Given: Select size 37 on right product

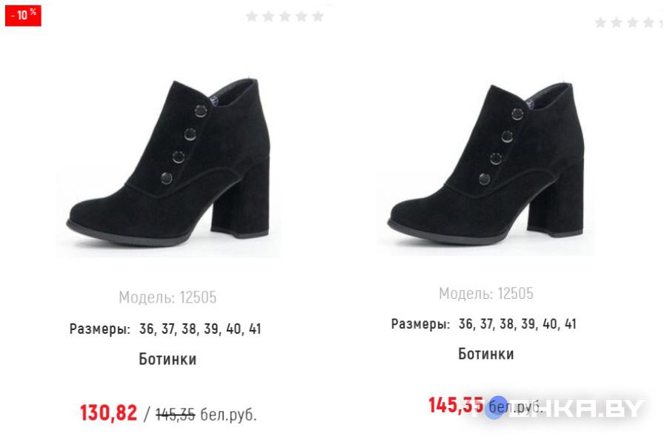Looking at the screenshot, I should click(x=487, y=324).
